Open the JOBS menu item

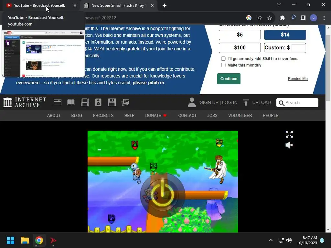click(x=212, y=116)
